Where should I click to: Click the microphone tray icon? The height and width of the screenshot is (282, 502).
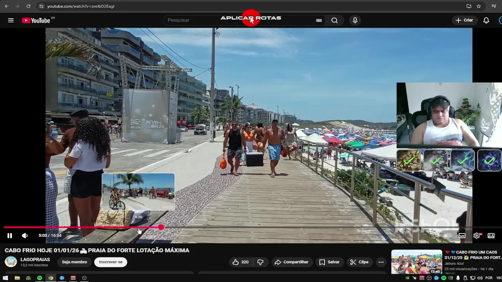[458, 278]
